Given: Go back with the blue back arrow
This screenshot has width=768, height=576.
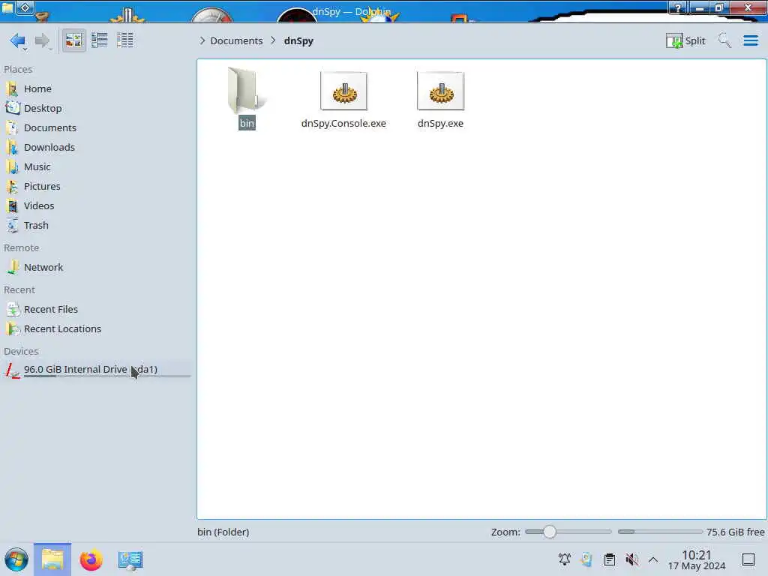Looking at the screenshot, I should click(18, 40).
